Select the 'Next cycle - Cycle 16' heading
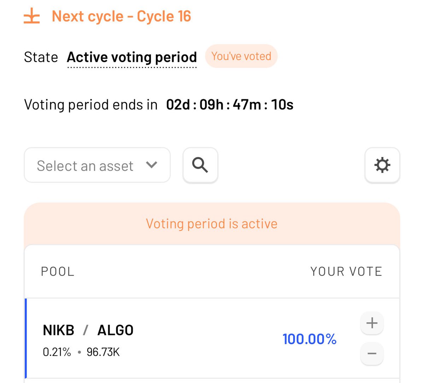This screenshot has width=424, height=383. [x=121, y=17]
